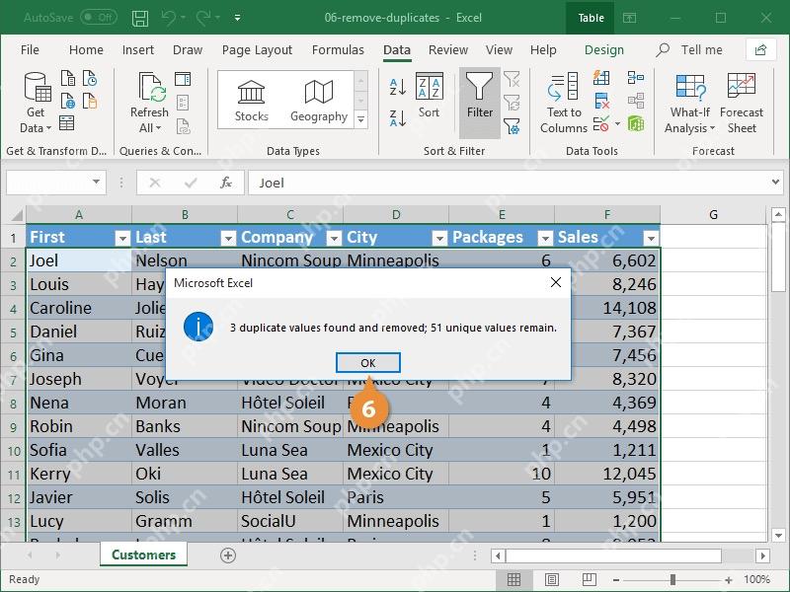Switch to Normal view in status bar
Screen dimensions: 790x592
(x=513, y=579)
